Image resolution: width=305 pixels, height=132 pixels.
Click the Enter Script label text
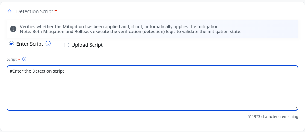click(x=30, y=44)
